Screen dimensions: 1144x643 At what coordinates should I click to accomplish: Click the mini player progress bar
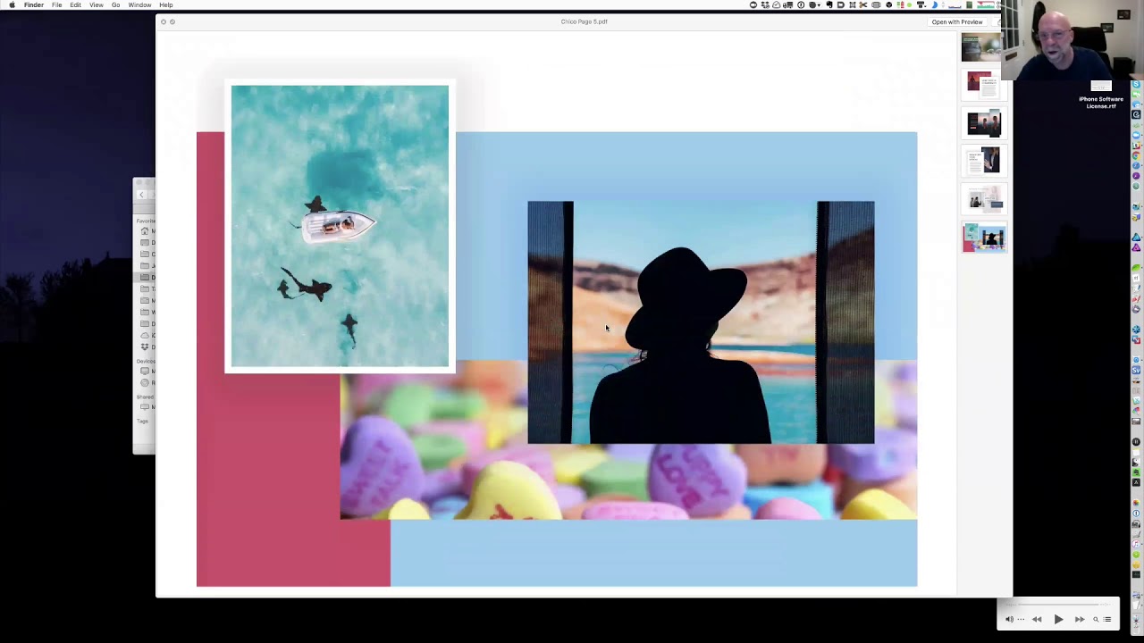(x=1058, y=605)
